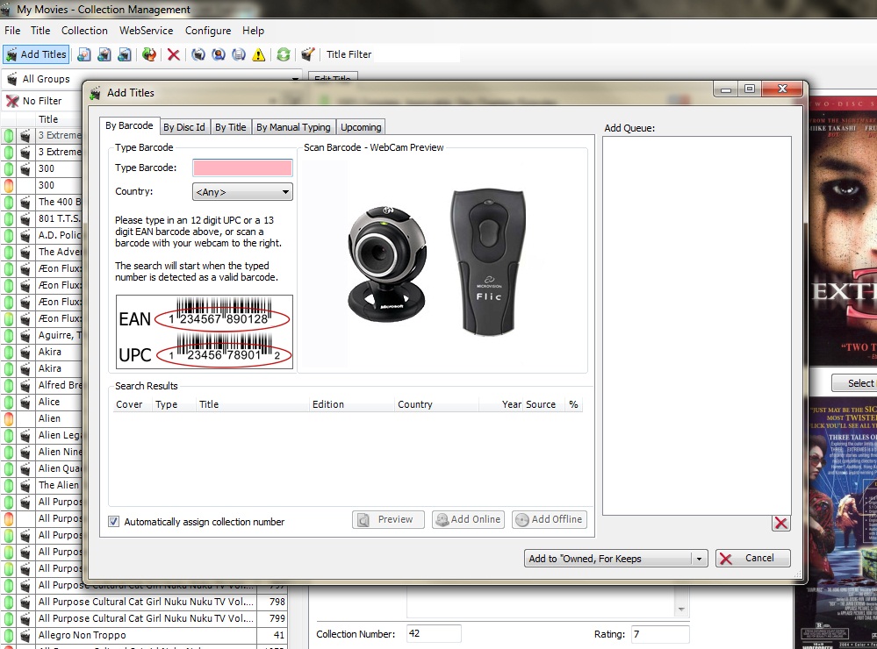877x649 pixels.
Task: Click the Title column header in Search Results
Action: (209, 404)
